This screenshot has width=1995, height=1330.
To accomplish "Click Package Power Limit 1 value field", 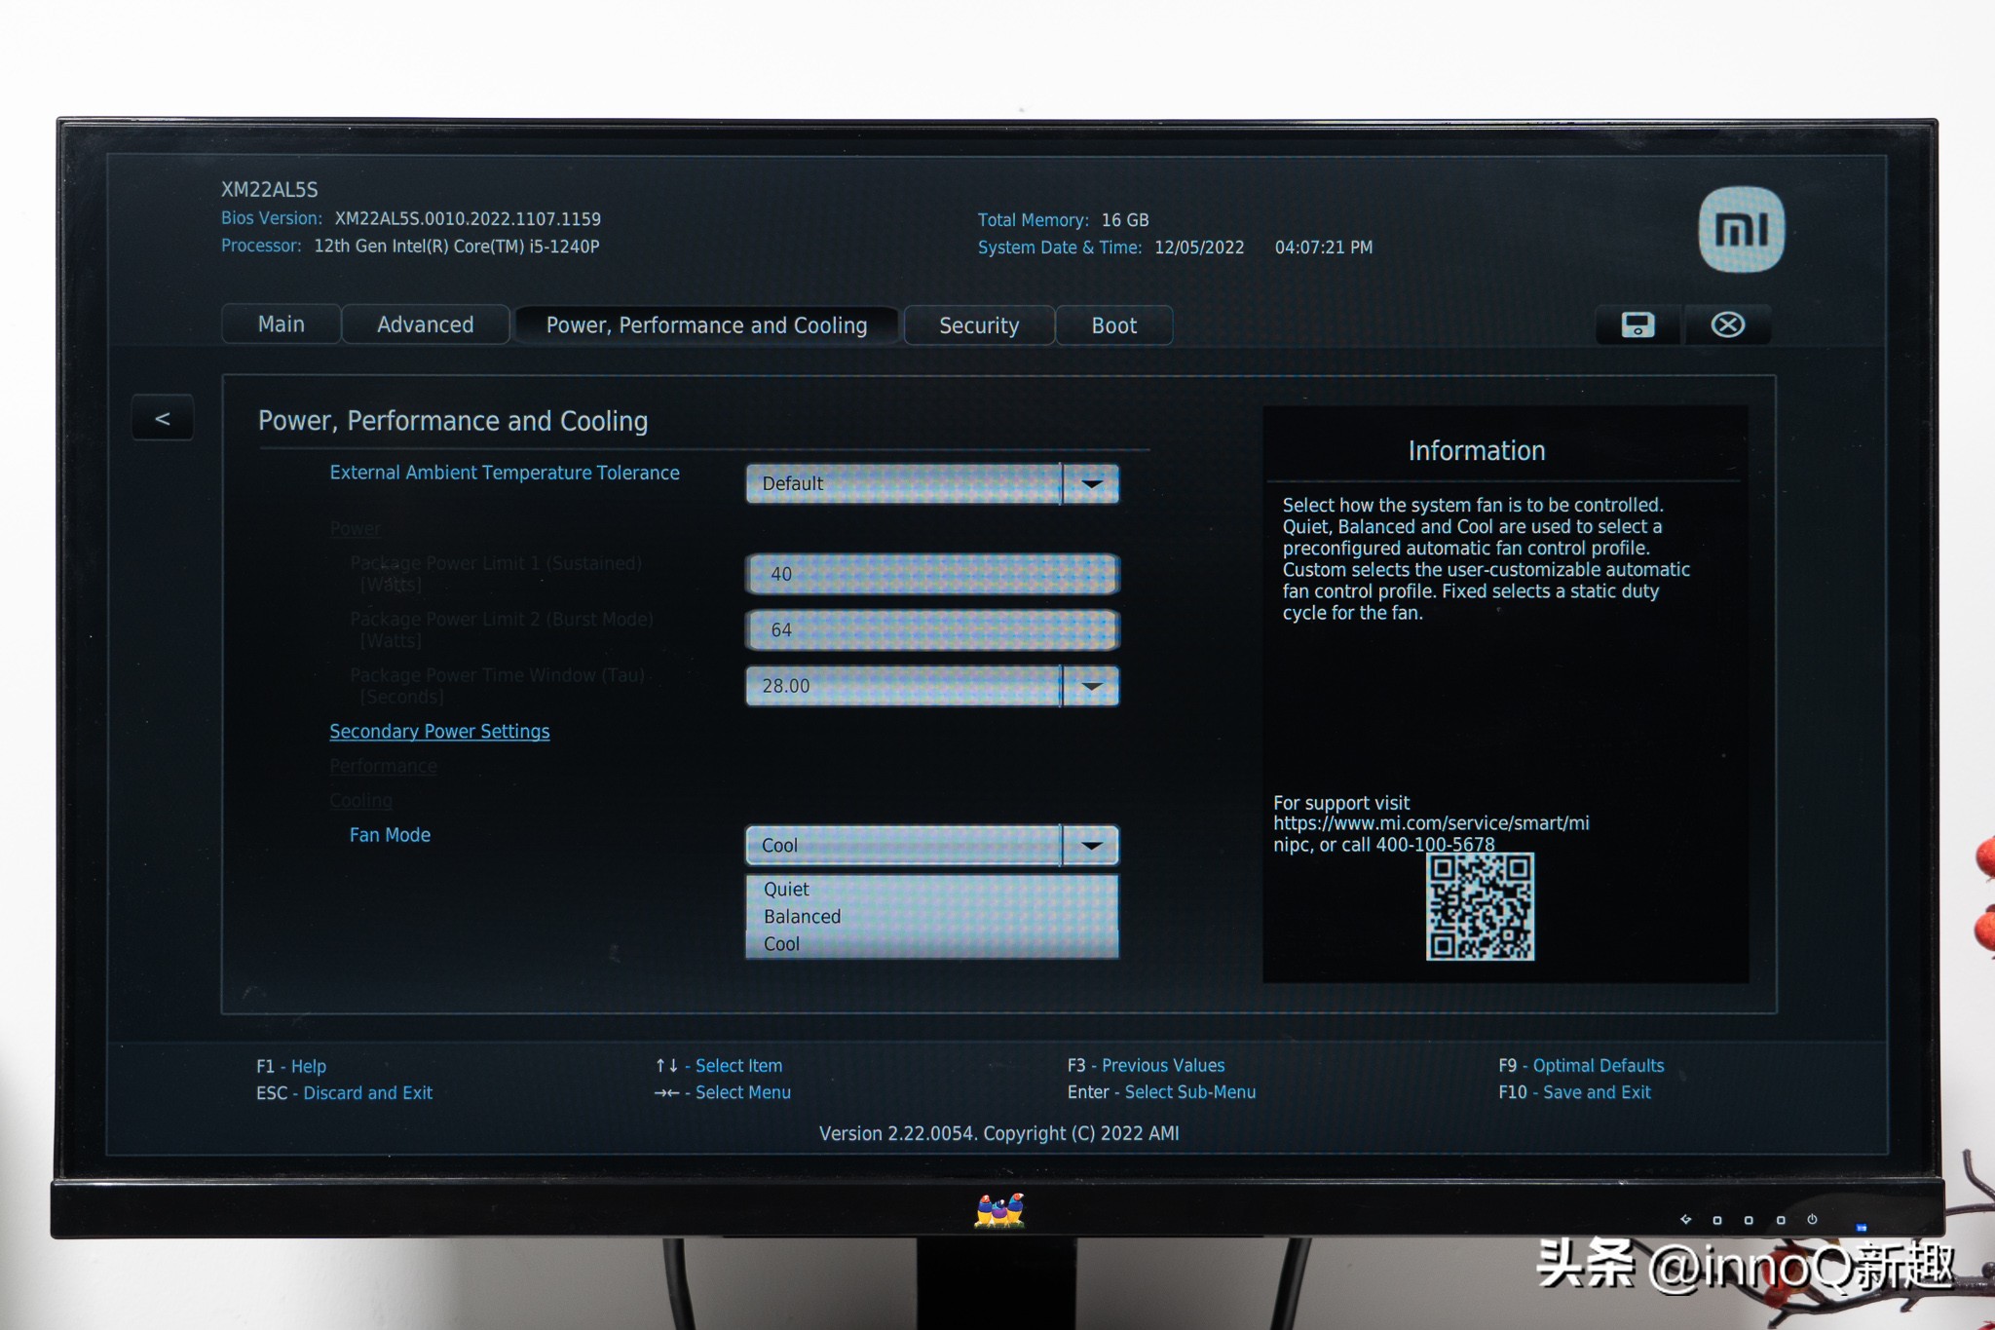I will (931, 574).
